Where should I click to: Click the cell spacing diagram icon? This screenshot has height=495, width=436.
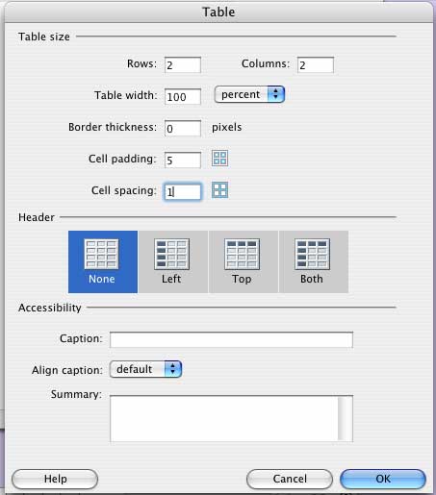pos(219,190)
